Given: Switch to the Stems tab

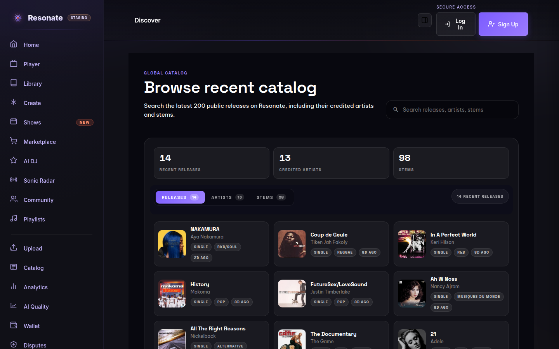Looking at the screenshot, I should 271,197.
